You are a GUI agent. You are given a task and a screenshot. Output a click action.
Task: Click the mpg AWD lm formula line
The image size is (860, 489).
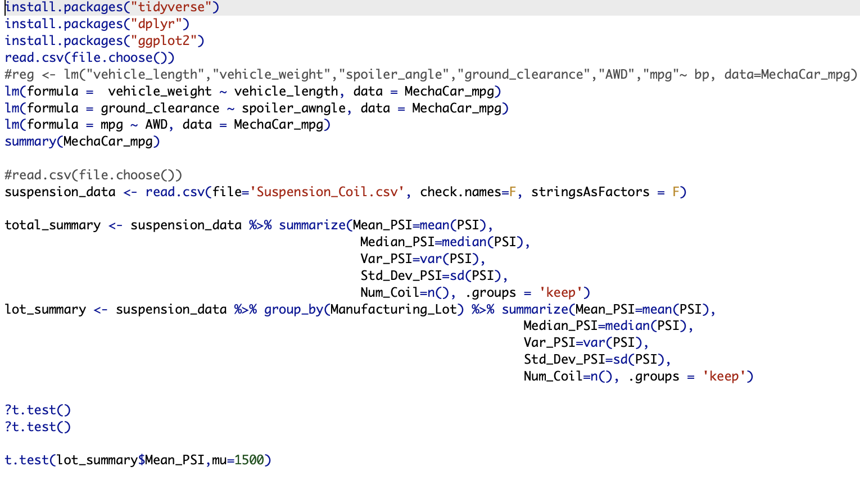(167, 124)
